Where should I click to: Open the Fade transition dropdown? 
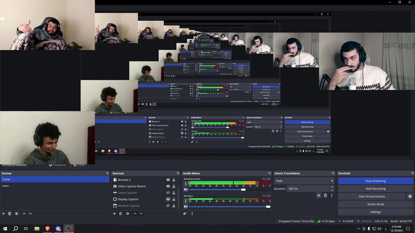tap(304, 181)
